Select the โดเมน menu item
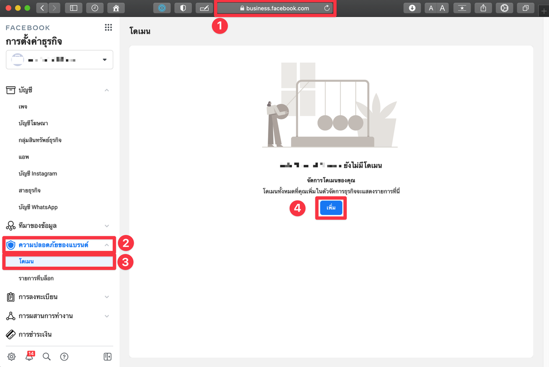Image resolution: width=549 pixels, height=367 pixels. [x=59, y=261]
